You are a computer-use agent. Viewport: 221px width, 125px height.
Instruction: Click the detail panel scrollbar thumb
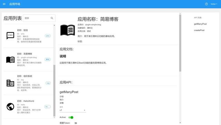[180, 43]
